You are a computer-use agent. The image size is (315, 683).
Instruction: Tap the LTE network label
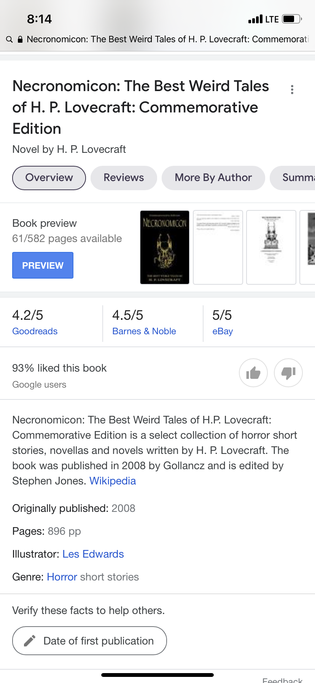[272, 19]
